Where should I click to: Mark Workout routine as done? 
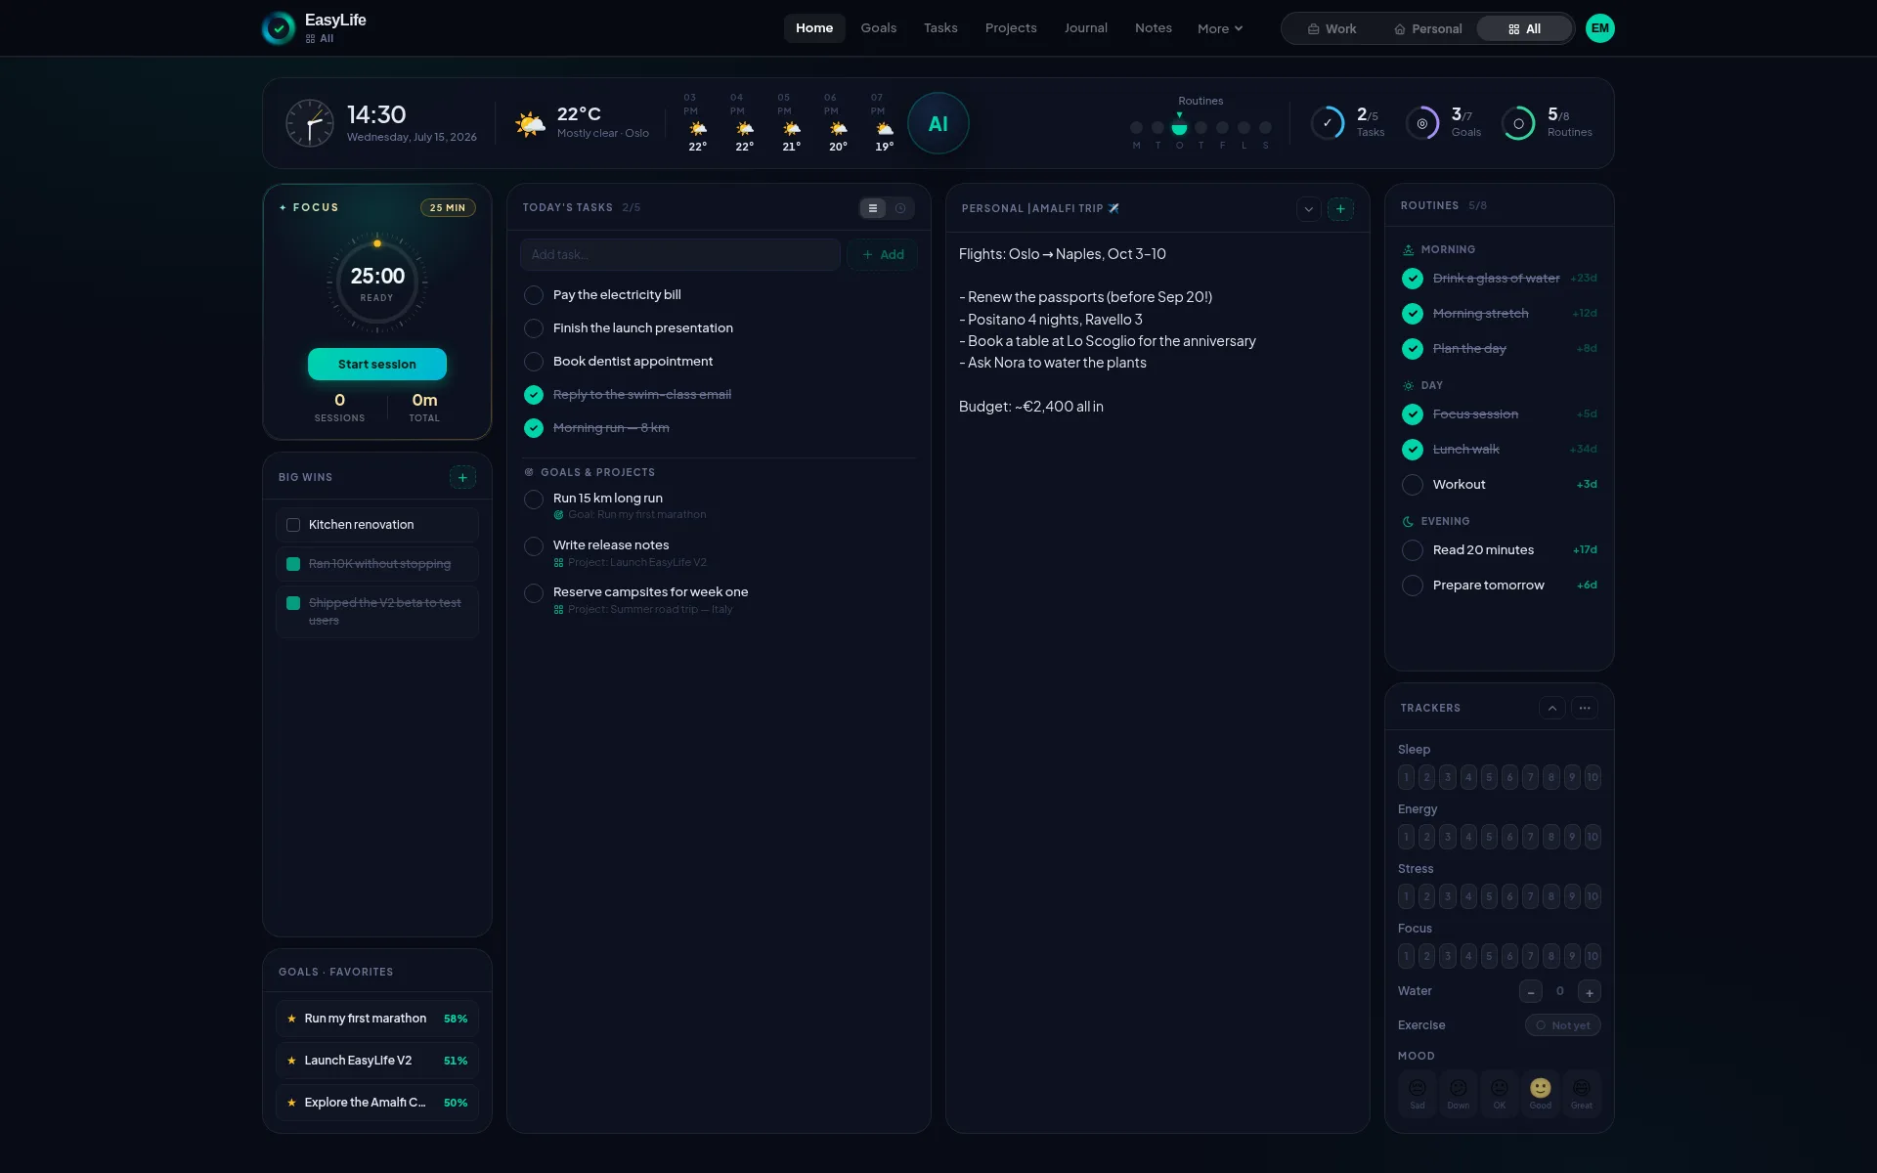[1413, 485]
